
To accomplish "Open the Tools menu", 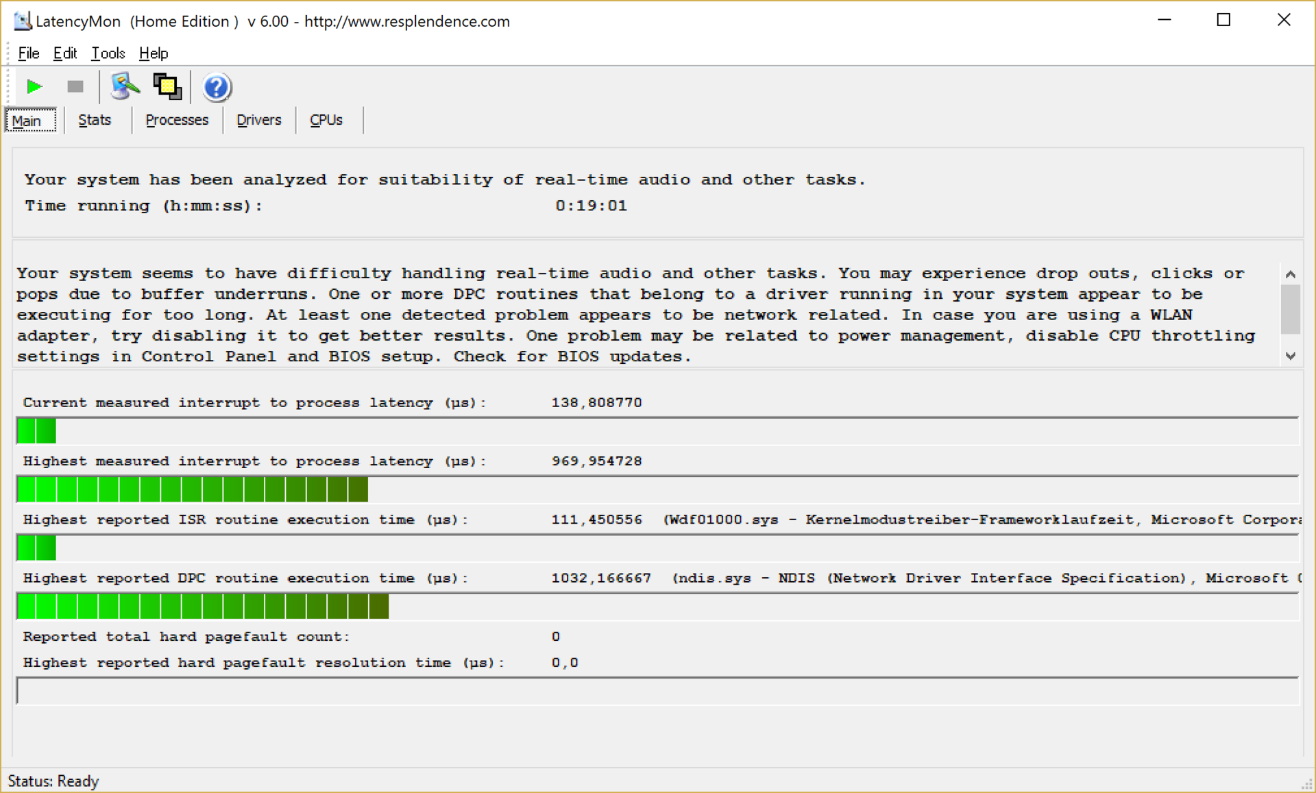I will tap(108, 53).
